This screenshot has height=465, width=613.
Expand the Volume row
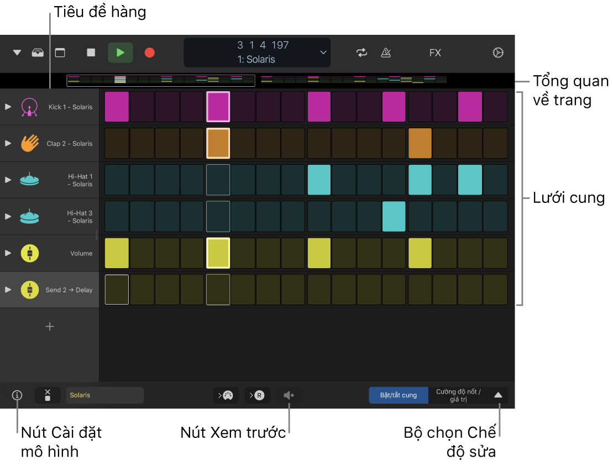coord(8,253)
